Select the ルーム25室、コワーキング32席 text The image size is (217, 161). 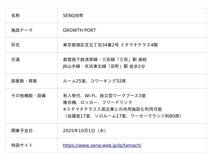coord(94,81)
